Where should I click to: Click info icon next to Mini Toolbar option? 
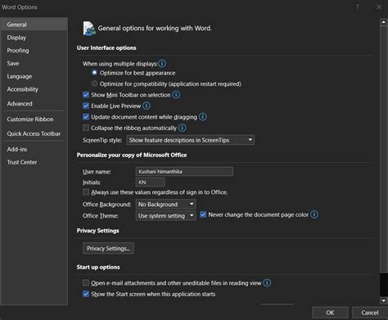click(x=176, y=95)
